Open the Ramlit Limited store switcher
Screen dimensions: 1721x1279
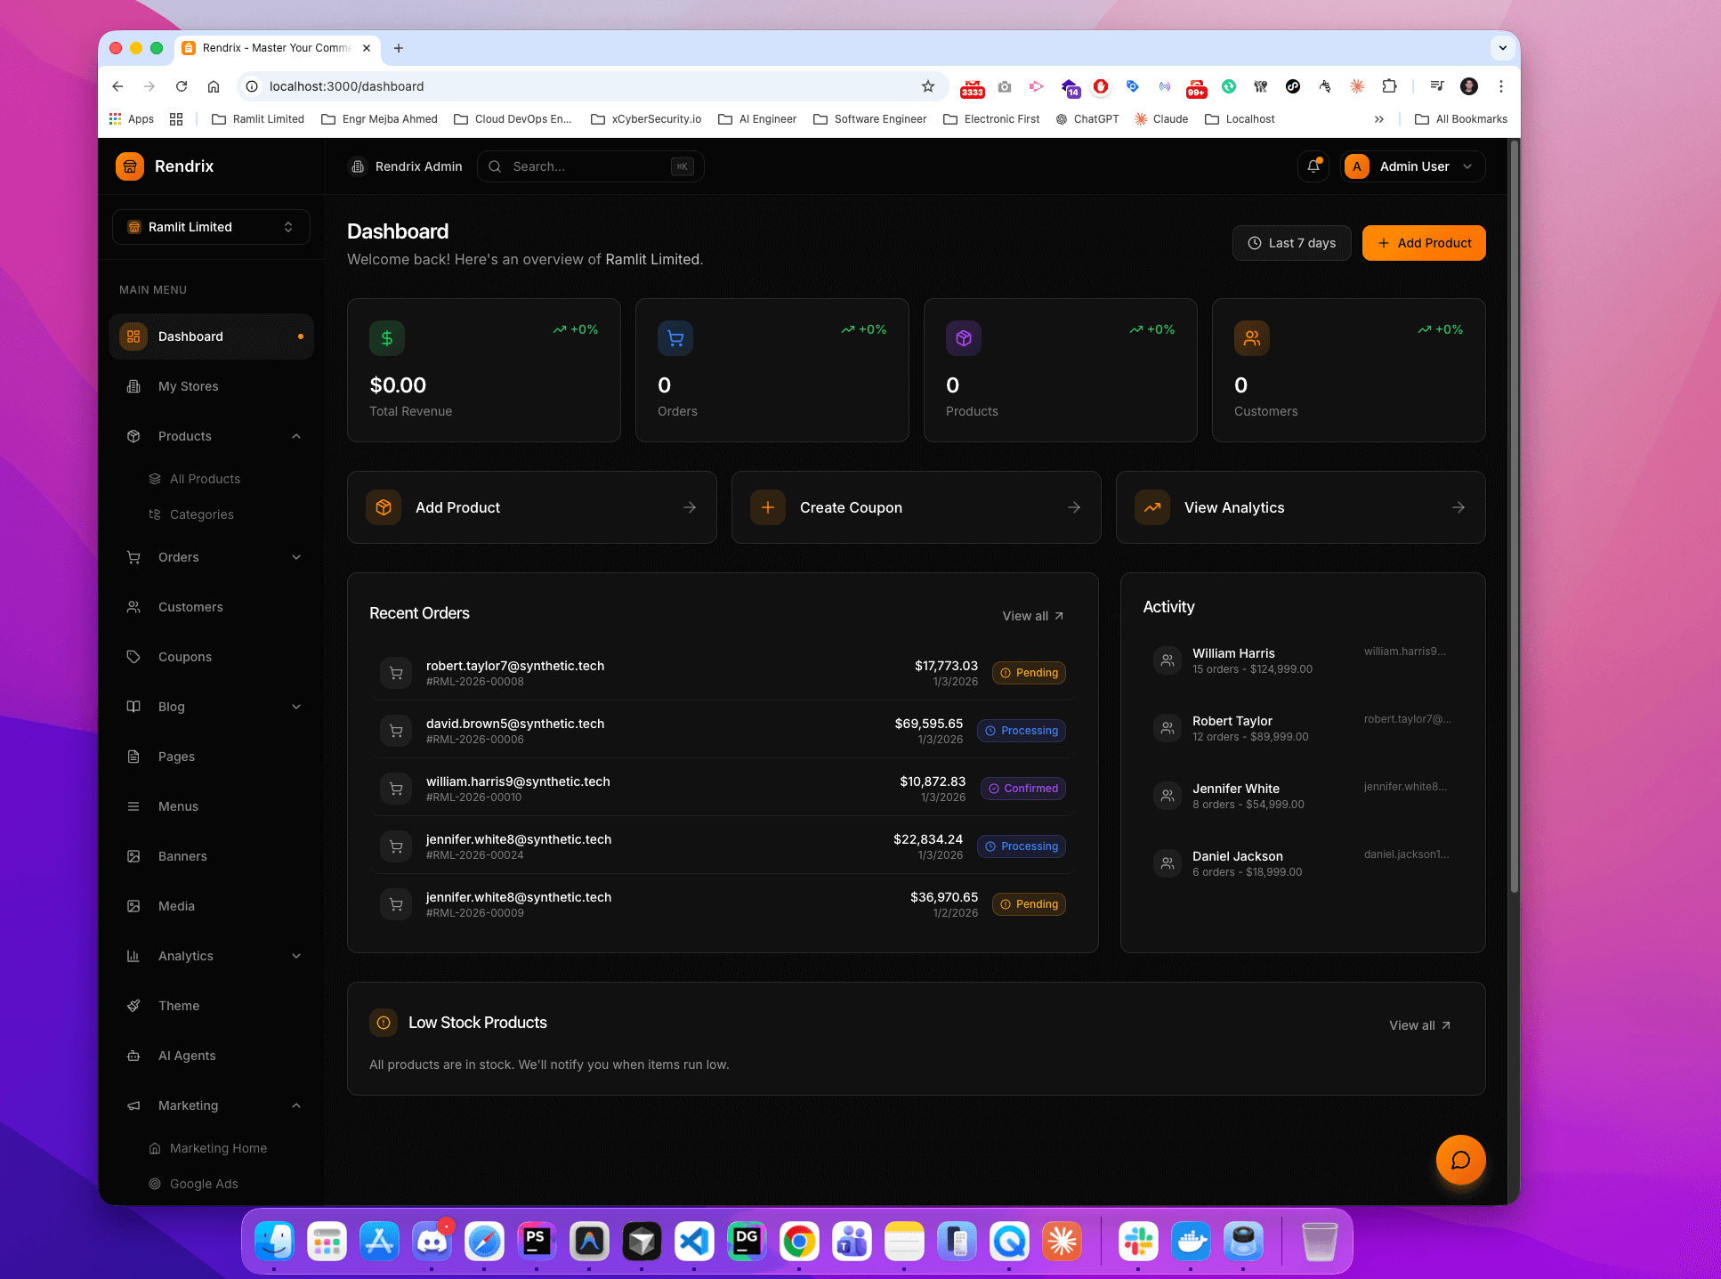pos(211,227)
